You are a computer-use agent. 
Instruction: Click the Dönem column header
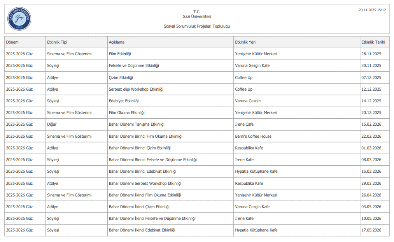coord(12,42)
